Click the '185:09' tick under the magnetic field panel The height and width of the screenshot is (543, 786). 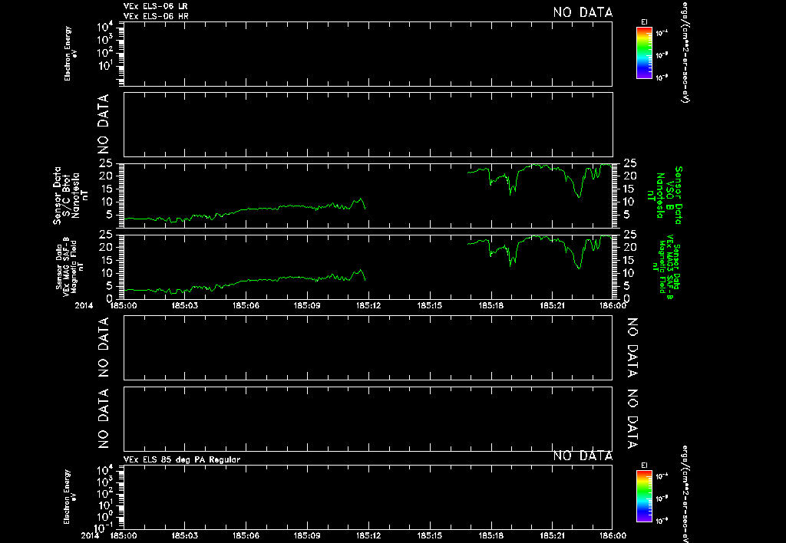pos(307,305)
